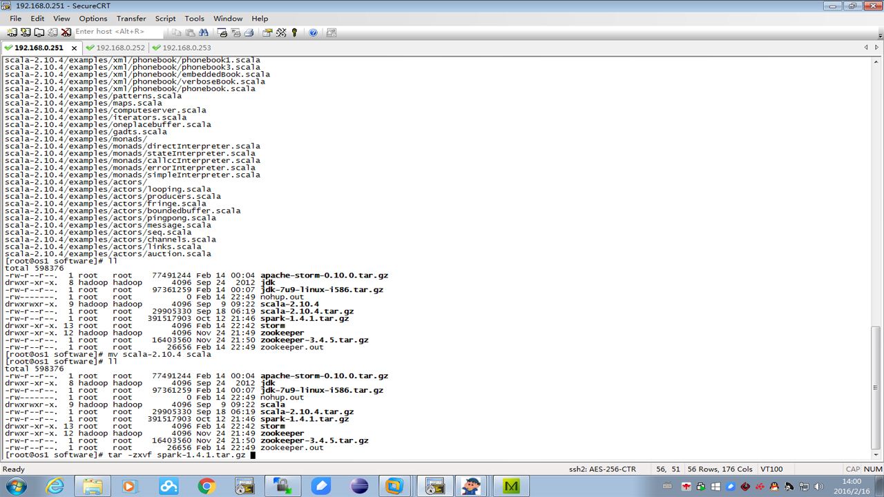Click the Reconnect session toolbar icon
Image resolution: width=884 pixels, height=497 pixels.
(52, 32)
